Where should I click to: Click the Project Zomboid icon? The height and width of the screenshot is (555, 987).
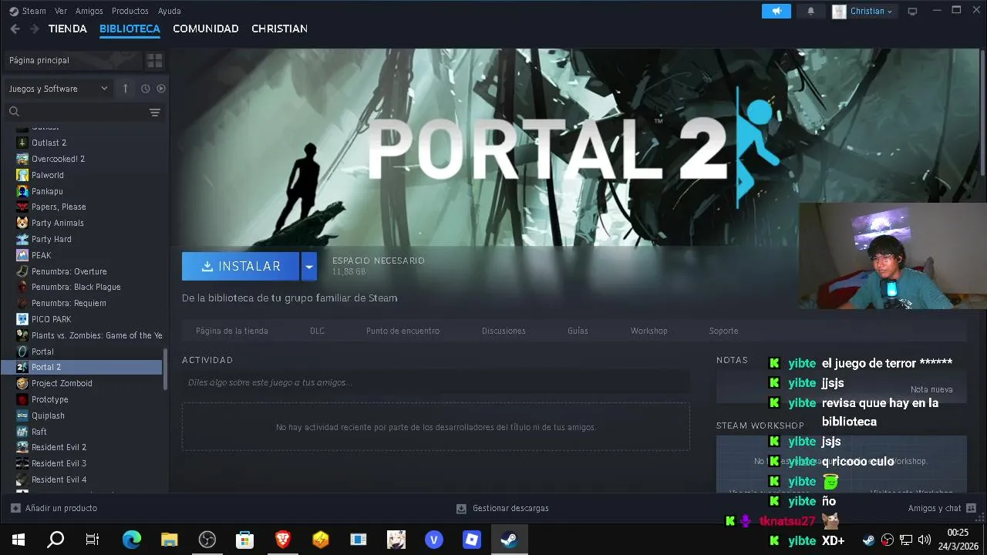22,383
